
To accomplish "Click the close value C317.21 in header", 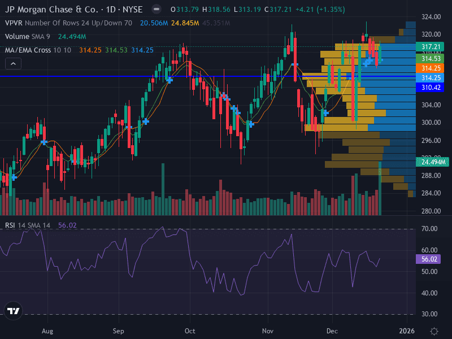I will [x=278, y=10].
